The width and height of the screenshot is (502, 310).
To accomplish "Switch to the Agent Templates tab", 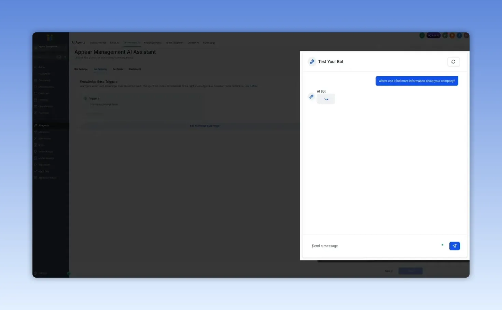I will pos(175,43).
